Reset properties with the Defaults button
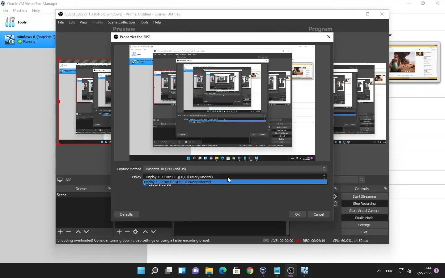Image resolution: width=445 pixels, height=278 pixels. tap(126, 214)
